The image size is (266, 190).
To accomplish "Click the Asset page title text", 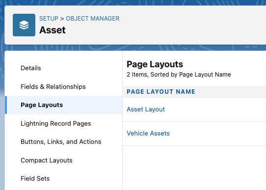I will (x=52, y=30).
